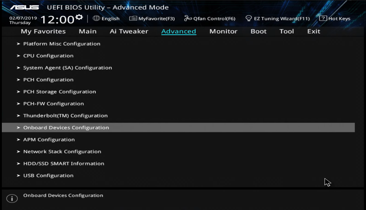Open the Tool tab
366x210 pixels.
(x=287, y=31)
